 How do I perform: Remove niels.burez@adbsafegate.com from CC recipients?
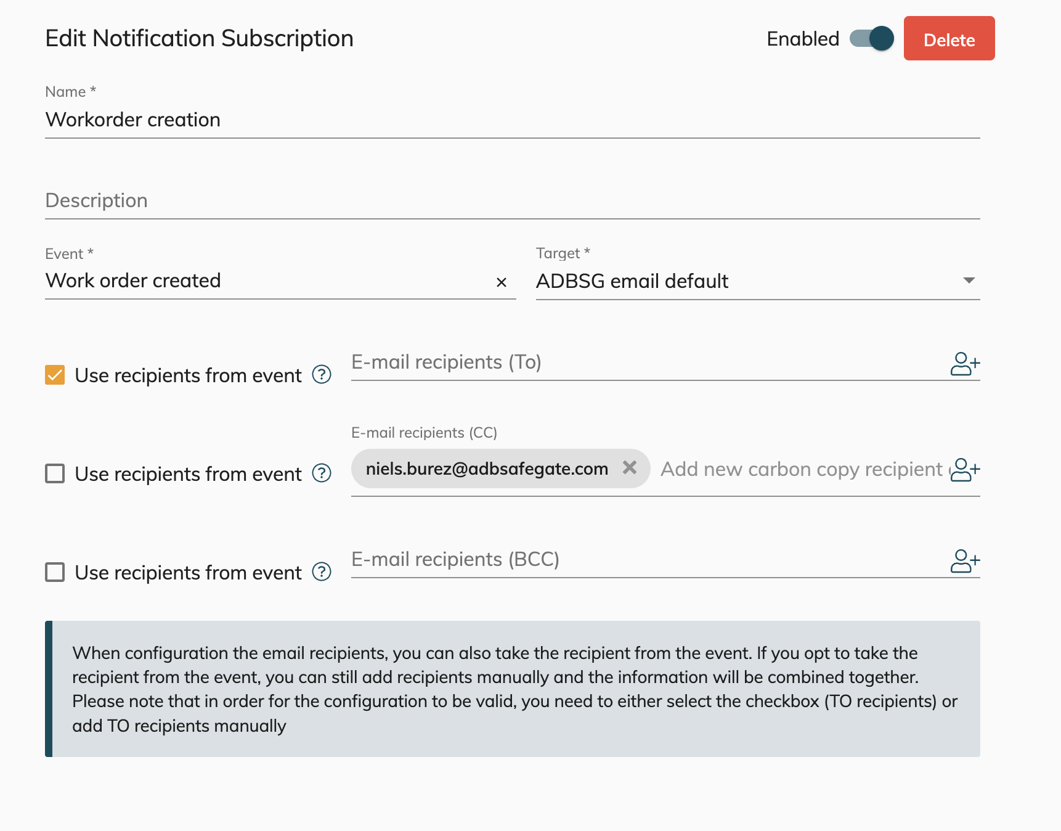(x=629, y=468)
